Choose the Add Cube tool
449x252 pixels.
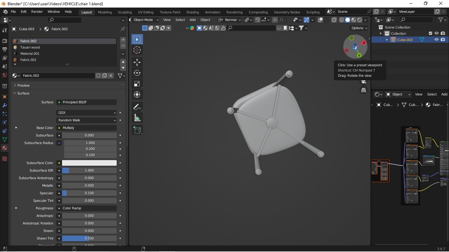[137, 130]
